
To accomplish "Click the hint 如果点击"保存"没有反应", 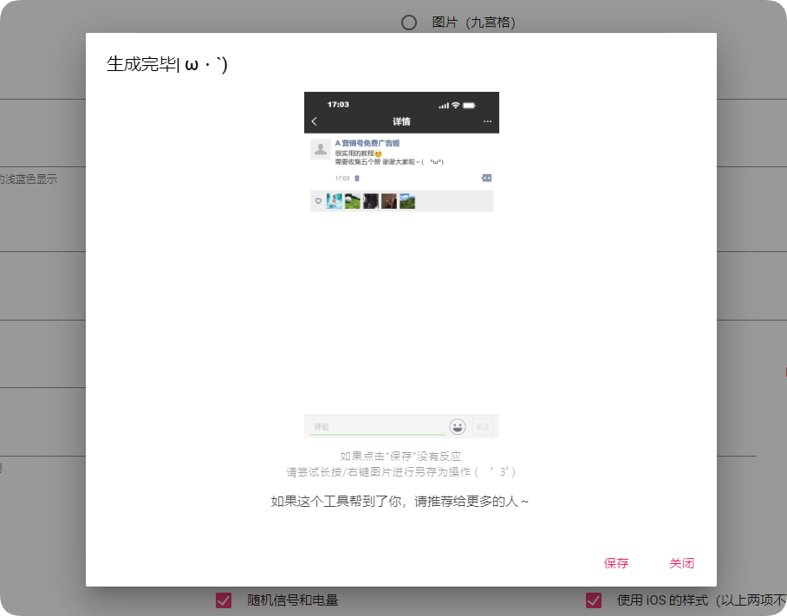I will pos(400,456).
